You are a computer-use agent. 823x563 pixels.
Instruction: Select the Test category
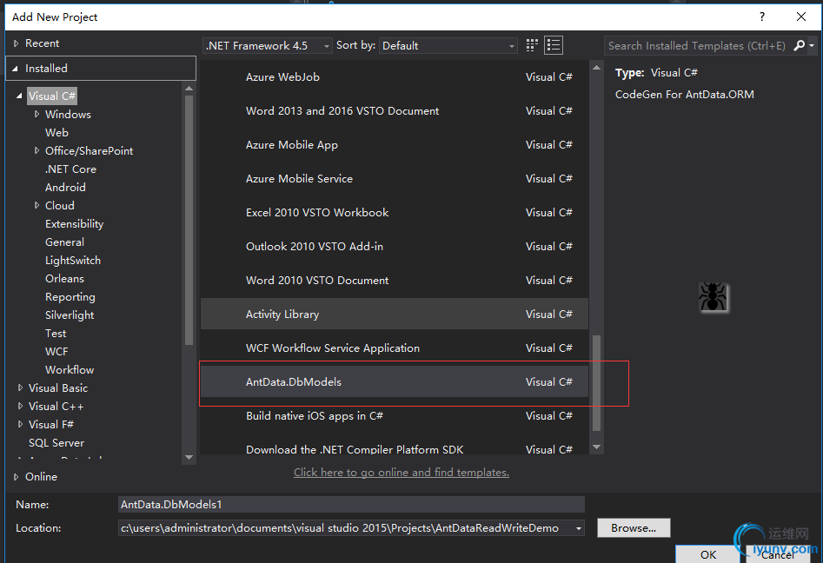click(56, 333)
